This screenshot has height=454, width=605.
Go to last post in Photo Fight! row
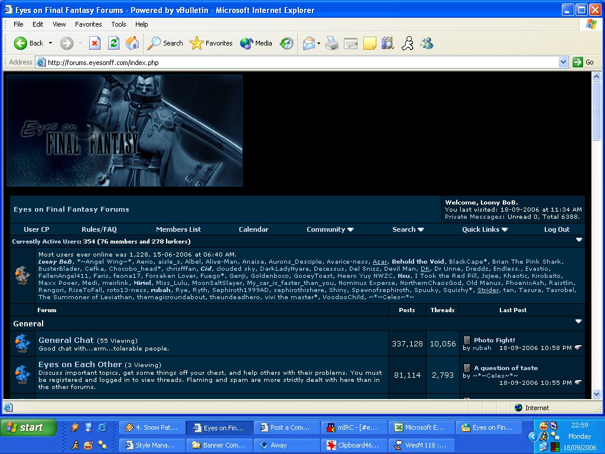(578, 348)
